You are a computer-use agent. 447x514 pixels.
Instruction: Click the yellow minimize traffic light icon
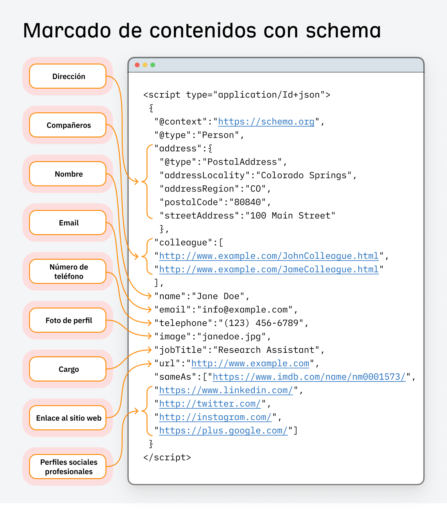[x=145, y=65]
